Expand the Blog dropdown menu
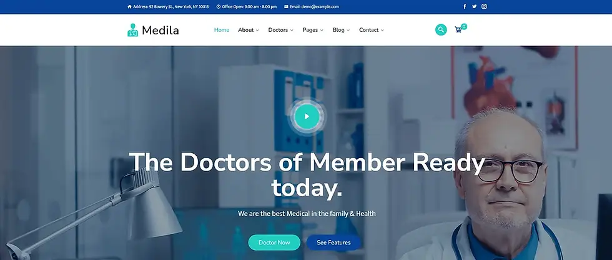612x260 pixels. 341,30
